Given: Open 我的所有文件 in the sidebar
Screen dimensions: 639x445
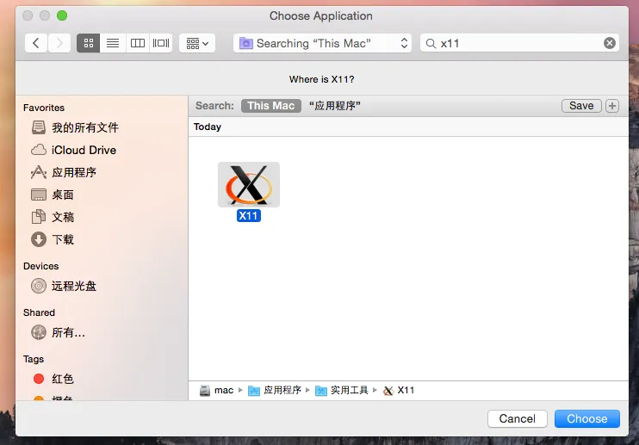Looking at the screenshot, I should click(75, 127).
